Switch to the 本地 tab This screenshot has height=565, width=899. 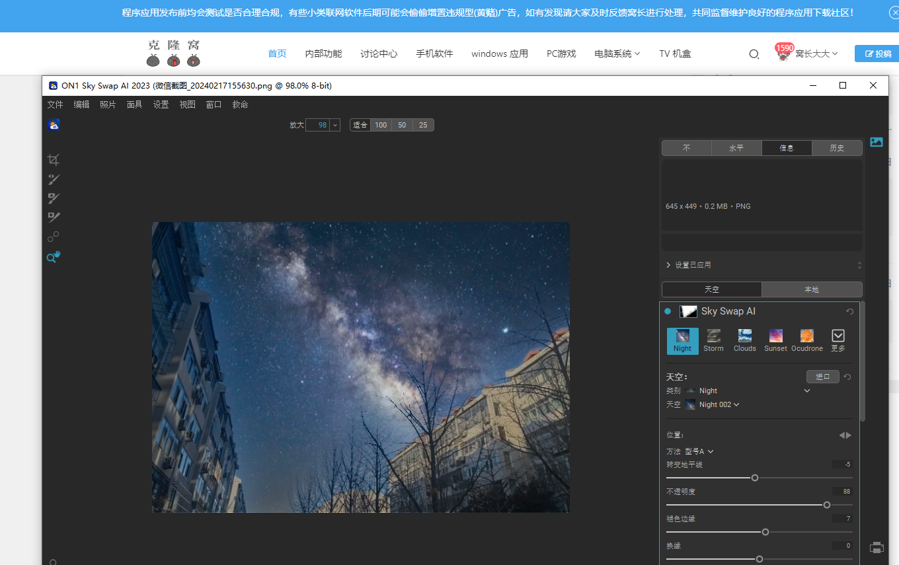coord(812,289)
